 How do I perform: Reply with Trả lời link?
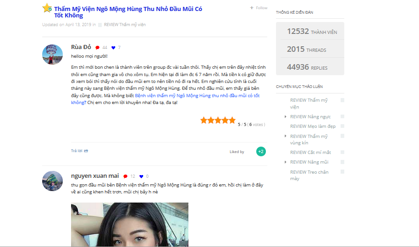[77, 151]
